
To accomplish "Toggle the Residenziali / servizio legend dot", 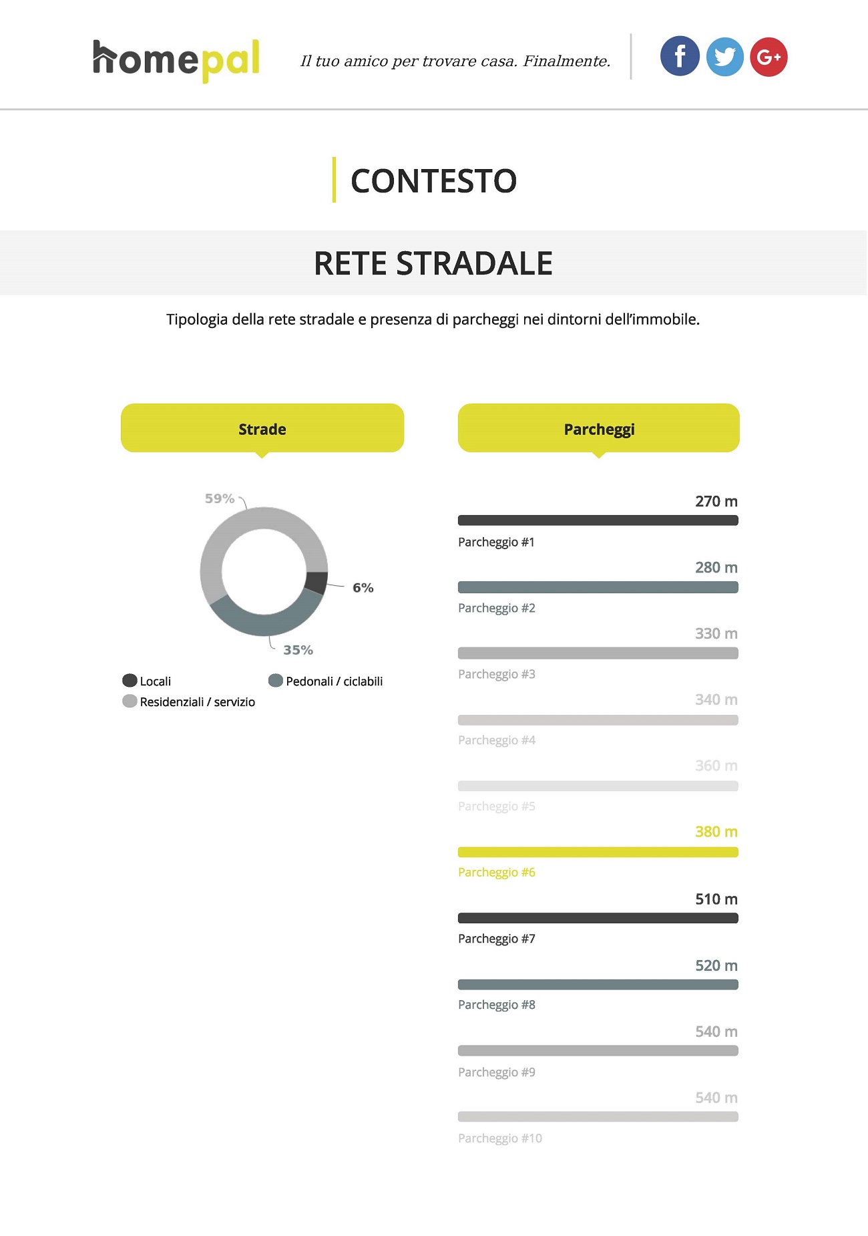I will click(x=130, y=702).
